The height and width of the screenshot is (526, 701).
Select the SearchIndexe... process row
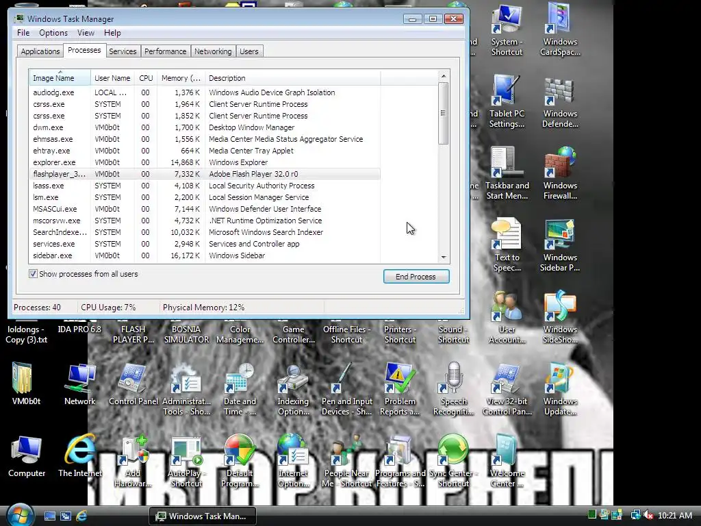click(x=205, y=232)
